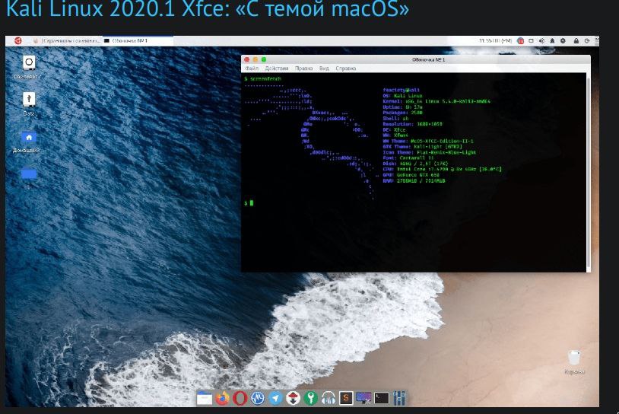Open the Справка menu in the terminal
This screenshot has width=619, height=414.
(345, 68)
